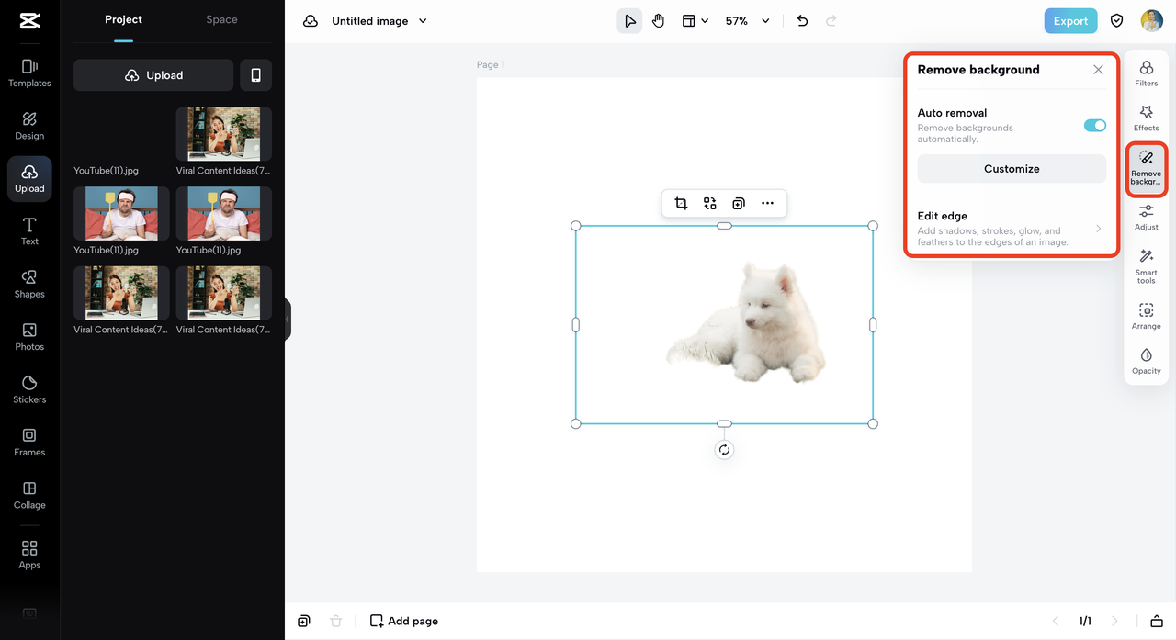The image size is (1176, 640).
Task: Open the Shapes panel
Action: 29,284
